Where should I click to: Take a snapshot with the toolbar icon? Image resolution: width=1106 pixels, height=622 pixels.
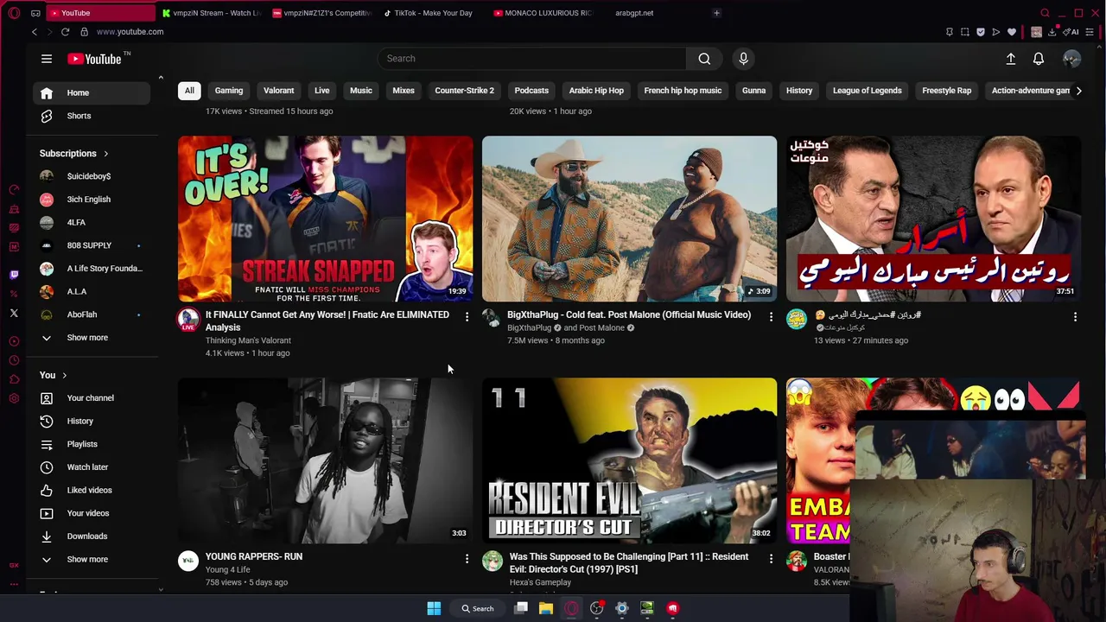pyautogui.click(x=965, y=32)
